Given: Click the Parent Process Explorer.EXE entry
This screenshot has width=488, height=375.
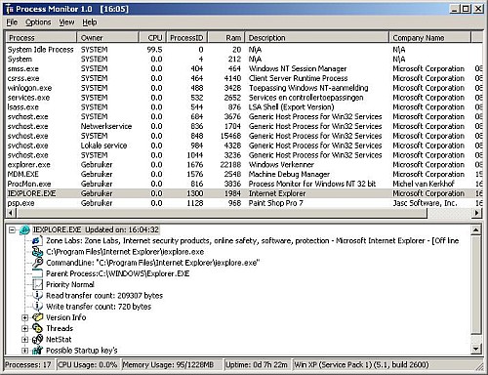Looking at the screenshot, I should pos(118,273).
